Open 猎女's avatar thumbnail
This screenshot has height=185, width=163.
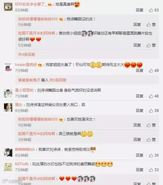[x=8, y=108]
